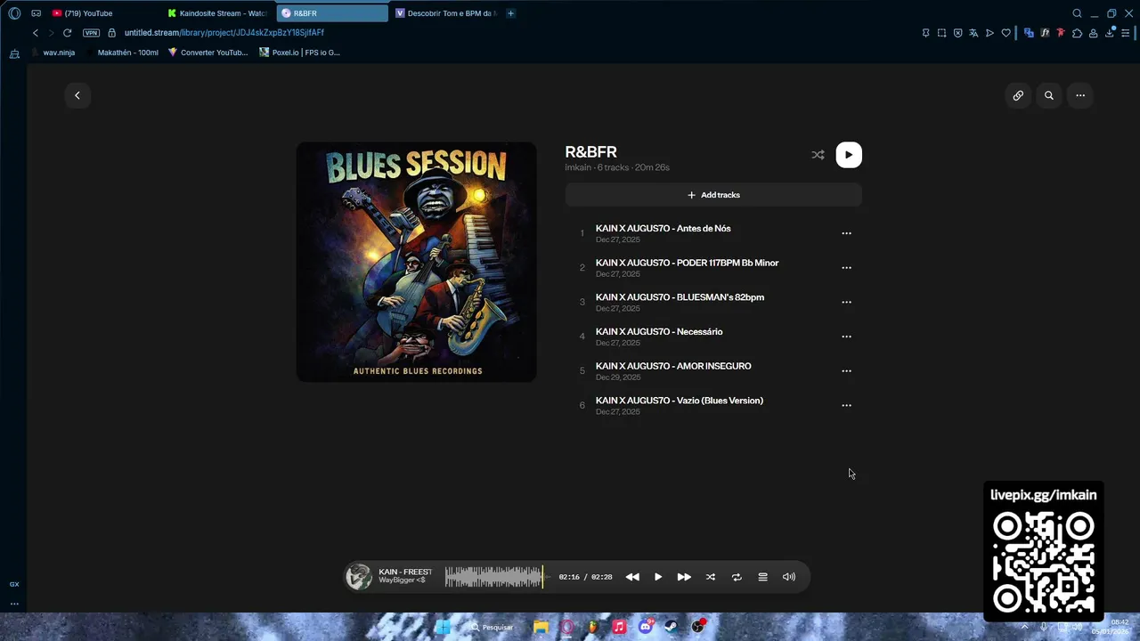The width and height of the screenshot is (1140, 641).
Task: Click the send/flow arrow icon
Action: (x=989, y=33)
